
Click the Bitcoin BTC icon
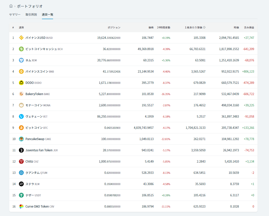click(21, 128)
